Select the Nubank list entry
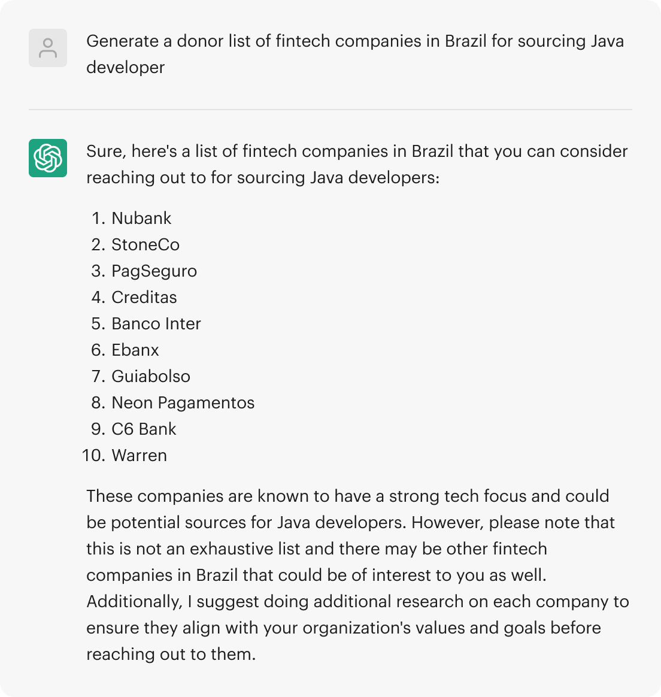This screenshot has width=661, height=697. pos(141,218)
